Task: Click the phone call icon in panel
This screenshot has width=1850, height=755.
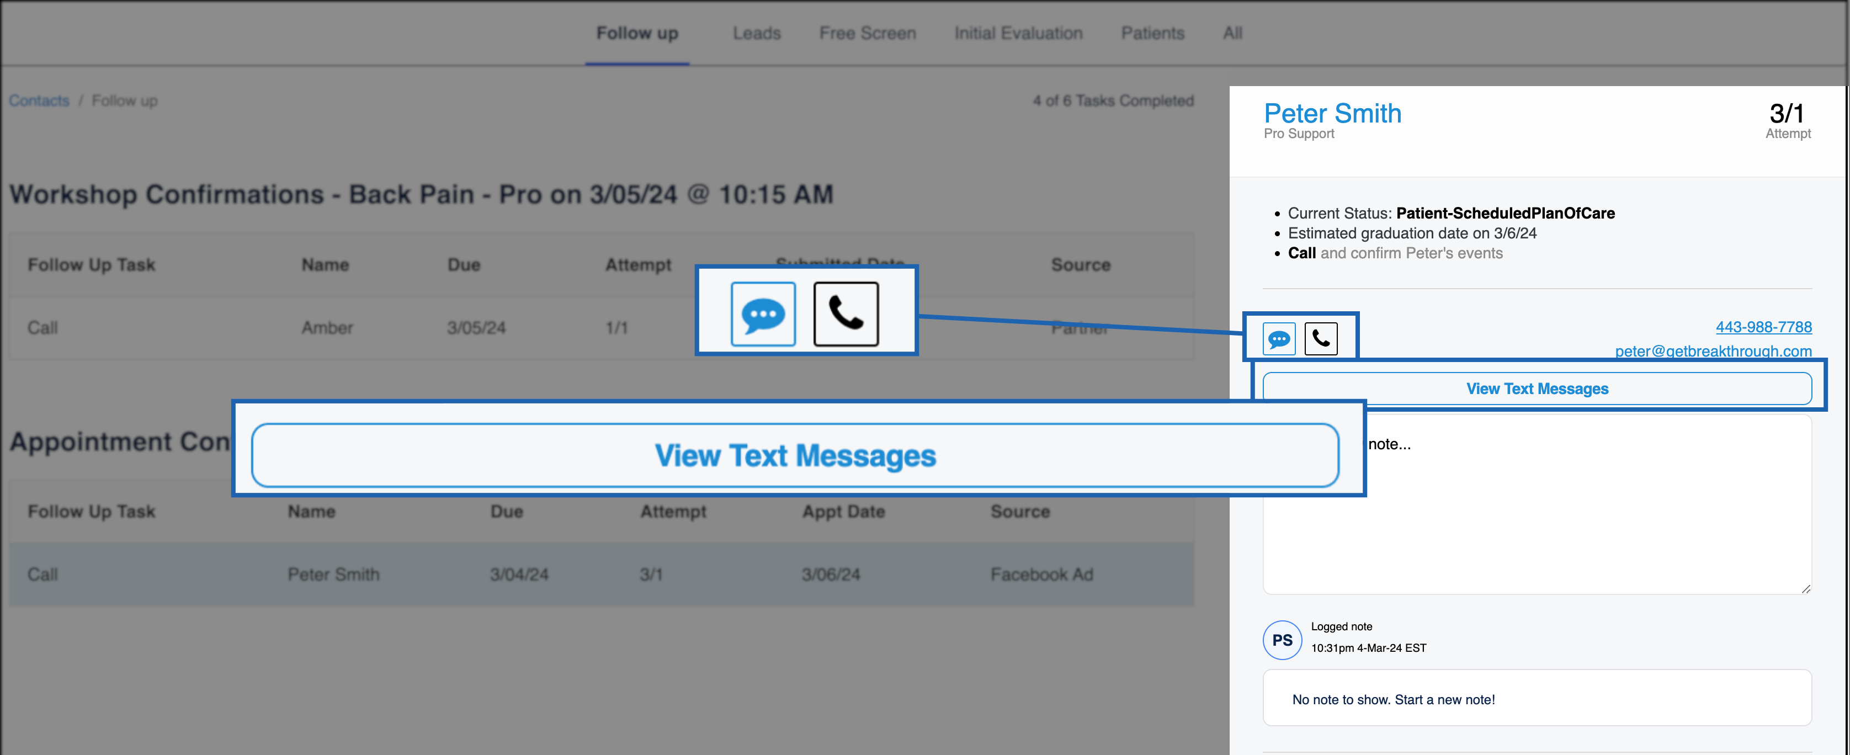Action: (x=1321, y=339)
